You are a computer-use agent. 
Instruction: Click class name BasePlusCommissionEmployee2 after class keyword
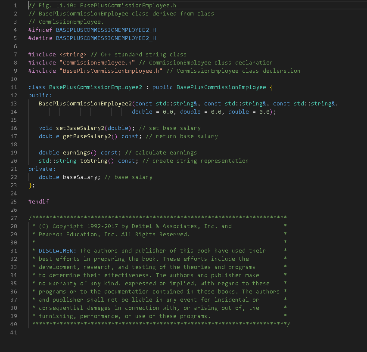[x=96, y=87]
